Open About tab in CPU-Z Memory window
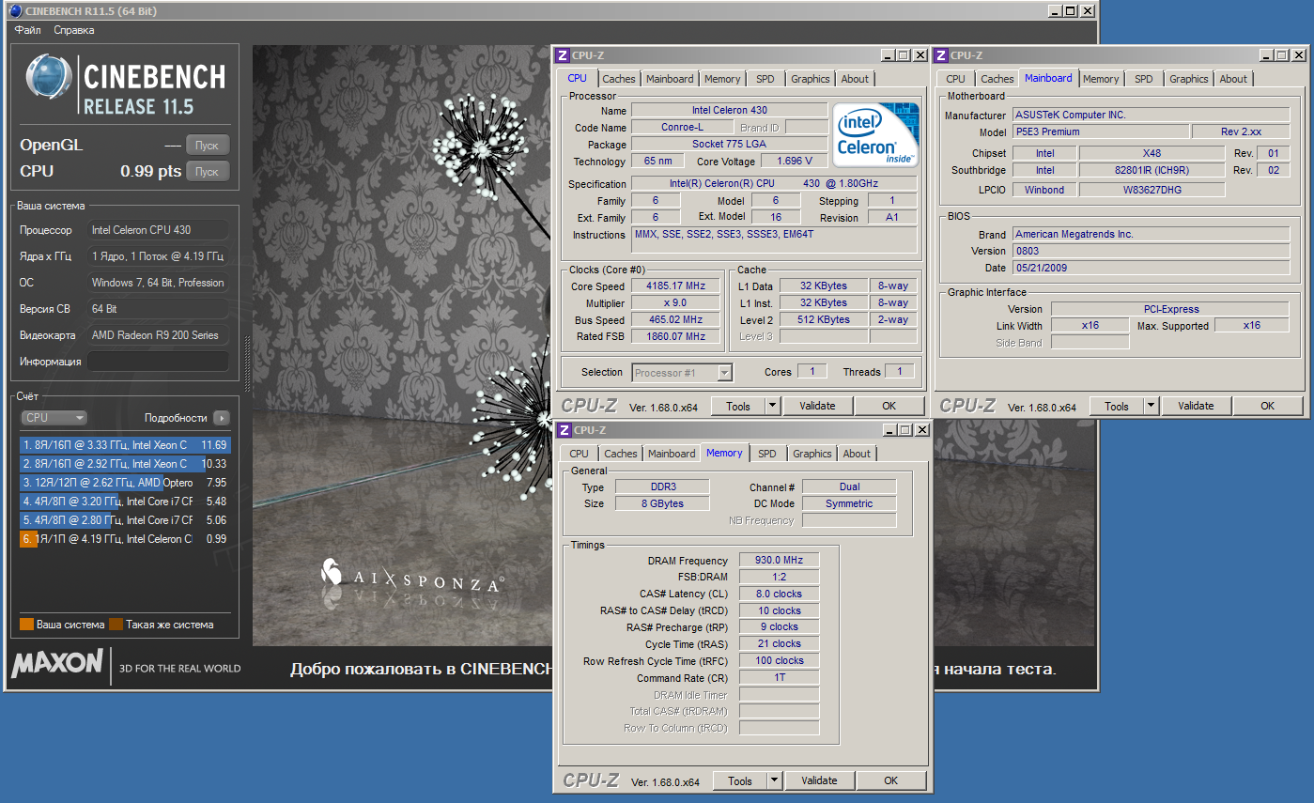This screenshot has width=1314, height=803. coord(857,454)
